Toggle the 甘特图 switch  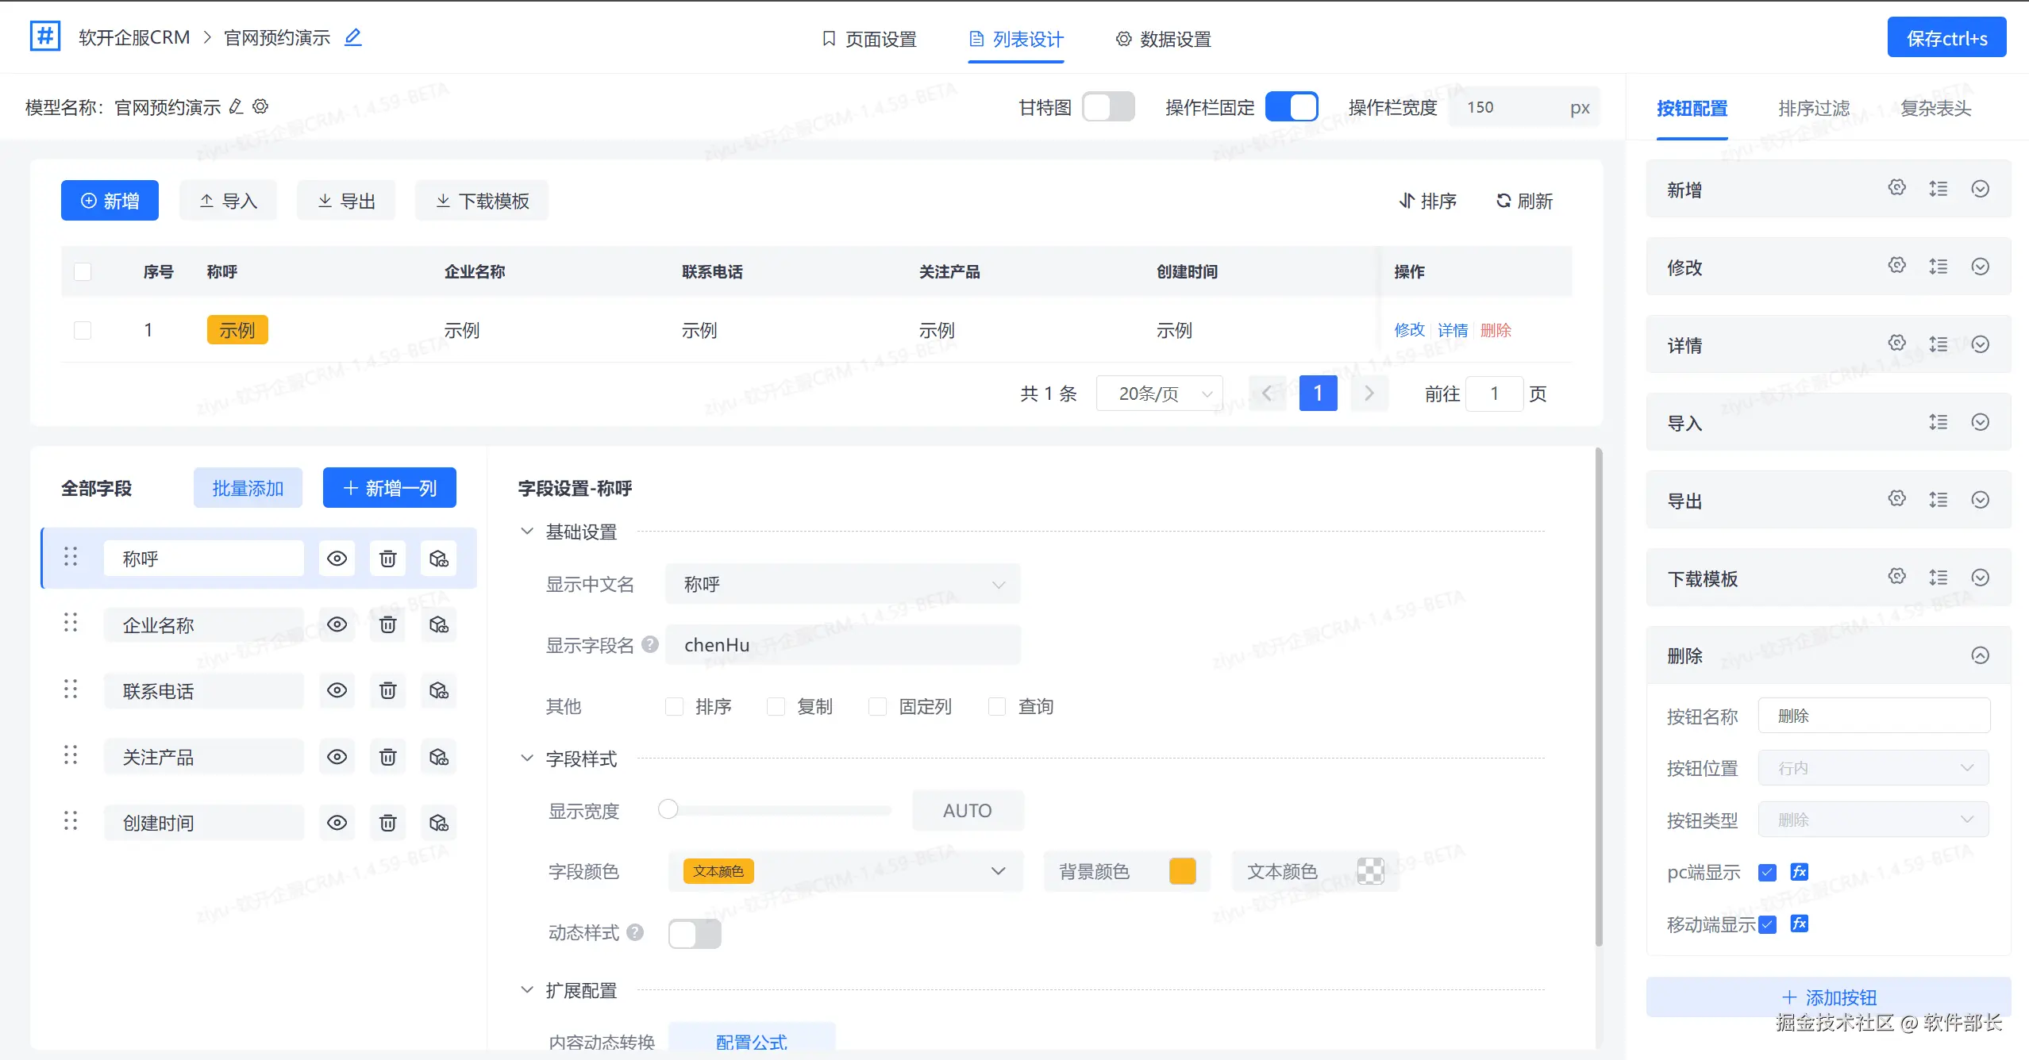click(1108, 107)
